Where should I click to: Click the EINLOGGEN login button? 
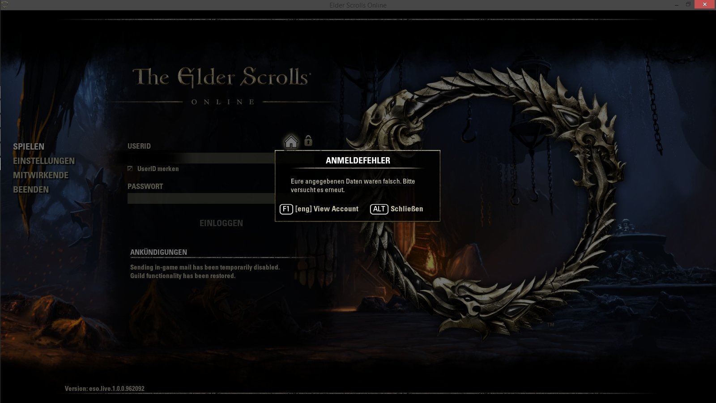point(222,223)
